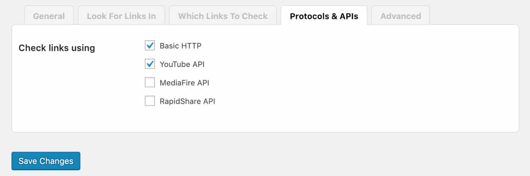Click the 'YouTube API' label text
This screenshot has width=530, height=176.
[182, 64]
